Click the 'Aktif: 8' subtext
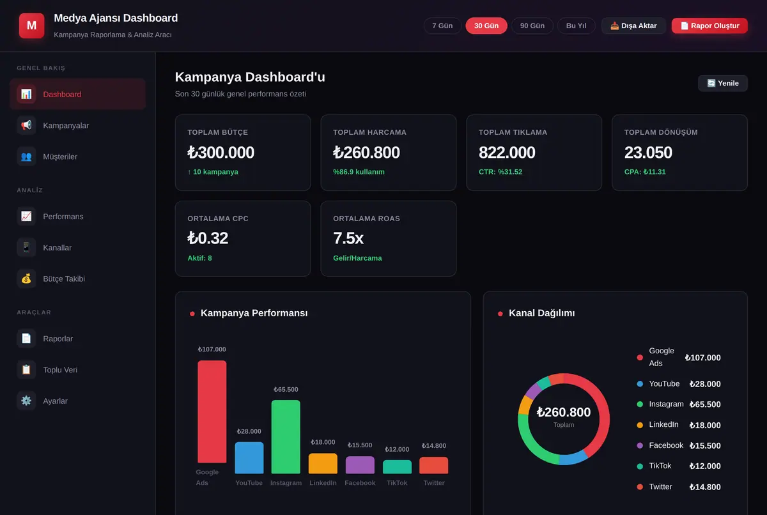Image resolution: width=767 pixels, height=515 pixels. (x=199, y=258)
